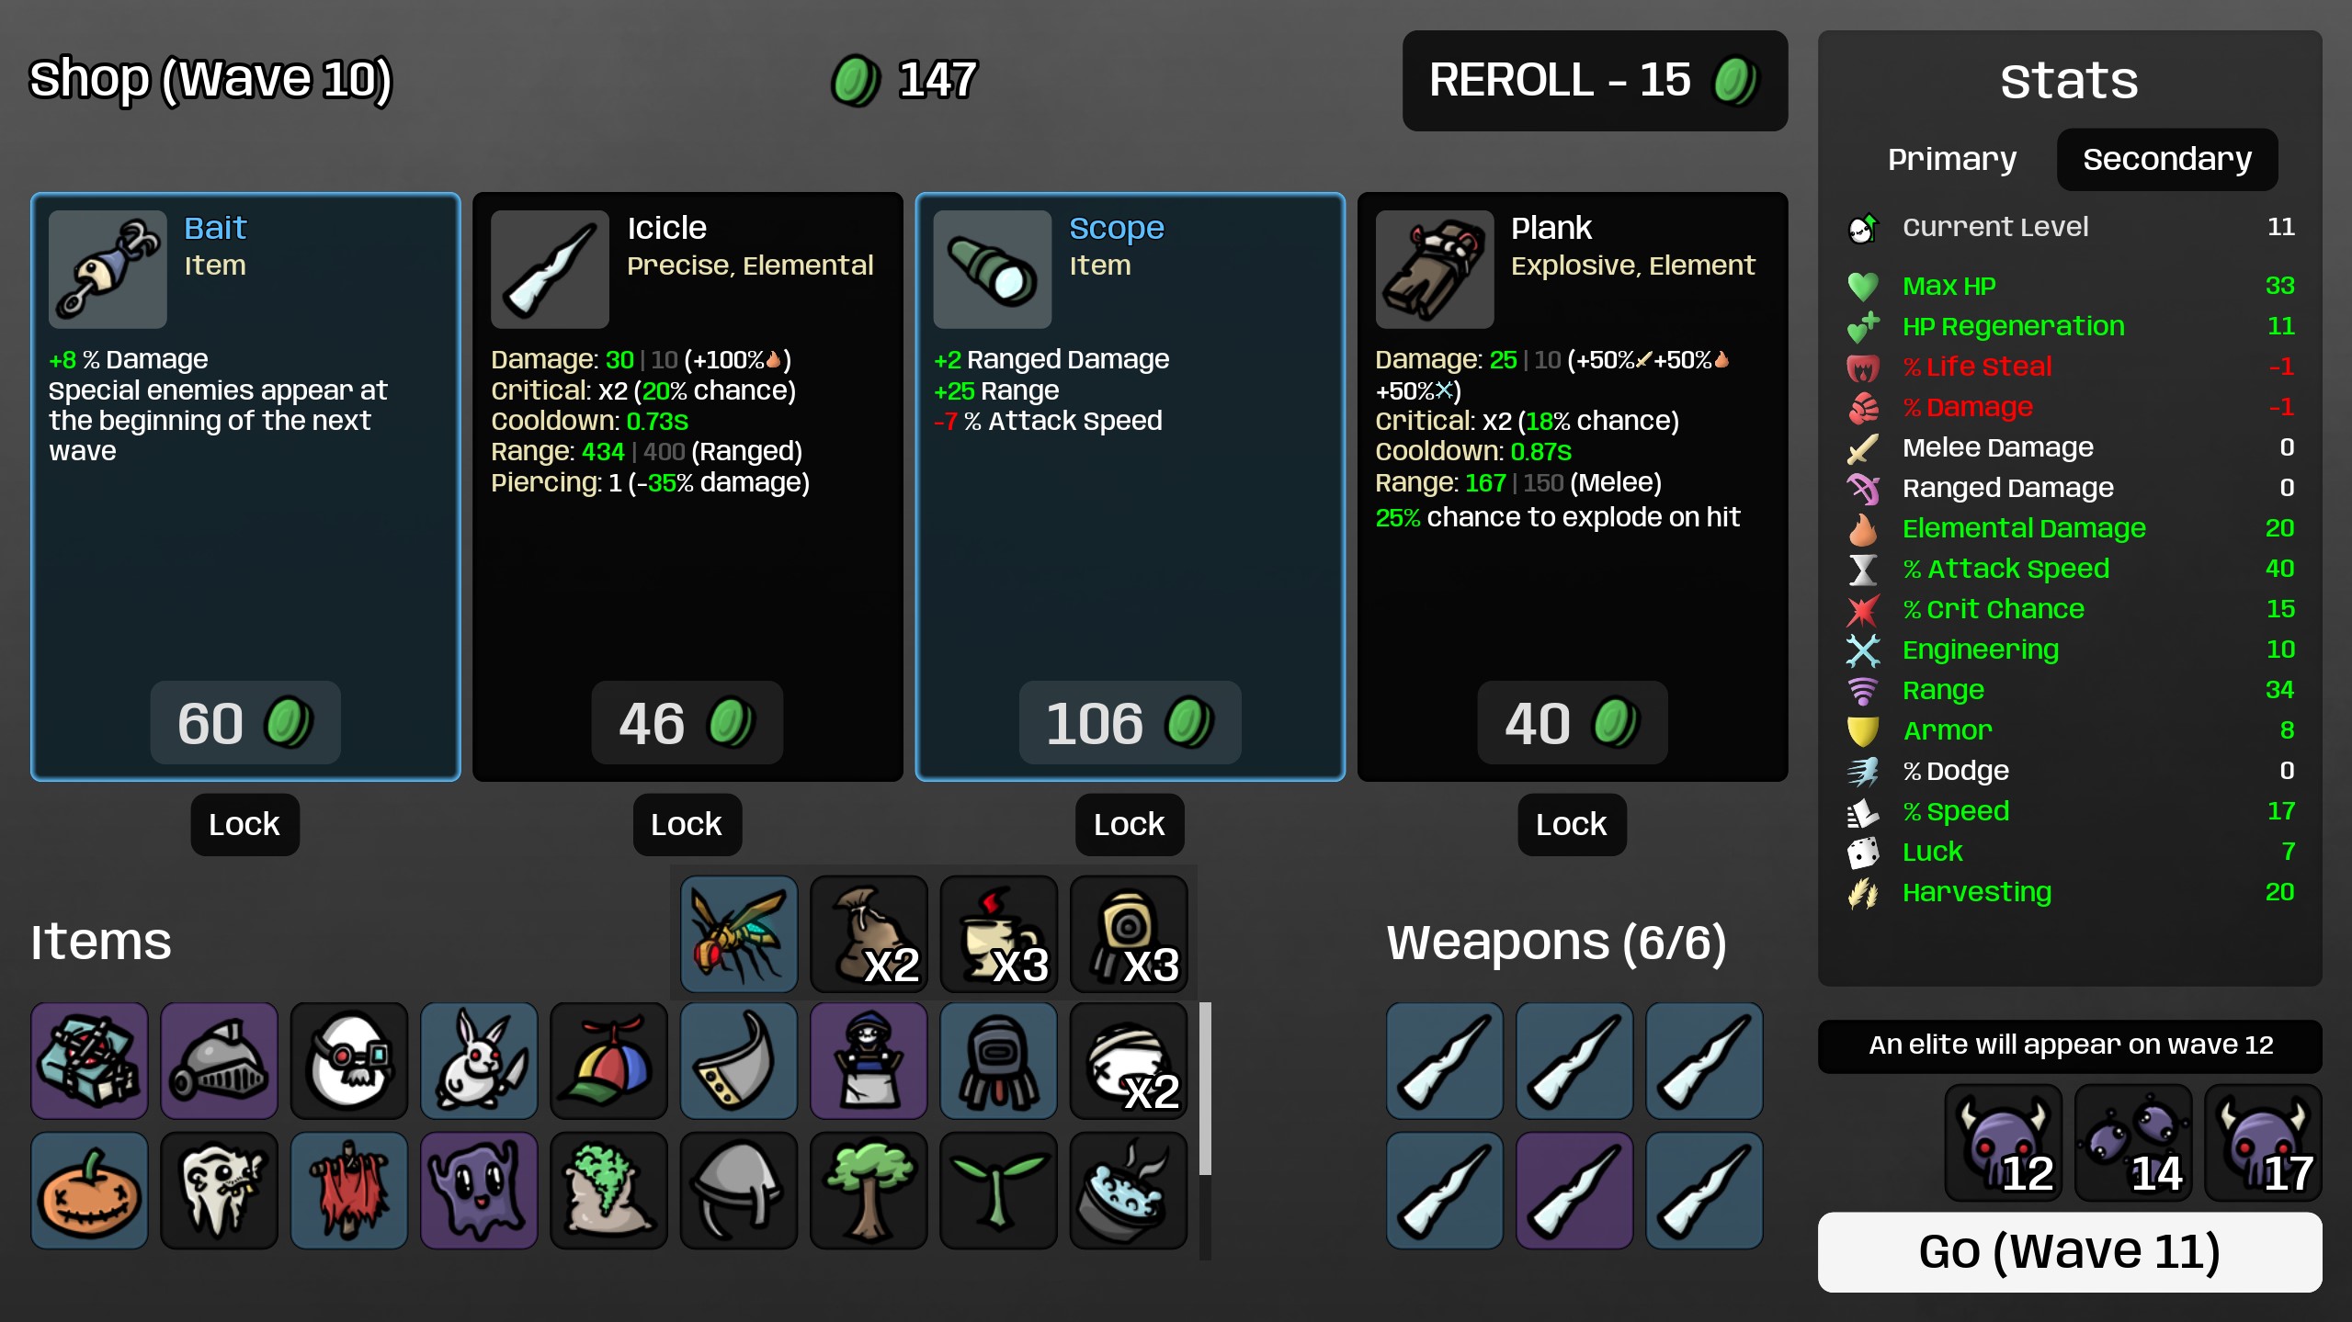Screen dimensions: 2352x1322
Task: Toggle lock on the Scope item
Action: click(1130, 825)
